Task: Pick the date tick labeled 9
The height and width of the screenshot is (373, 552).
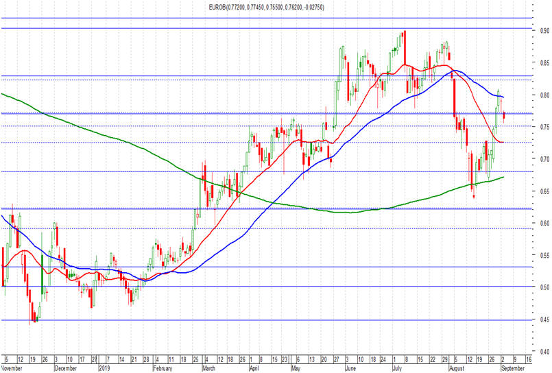Action: (x=516, y=359)
